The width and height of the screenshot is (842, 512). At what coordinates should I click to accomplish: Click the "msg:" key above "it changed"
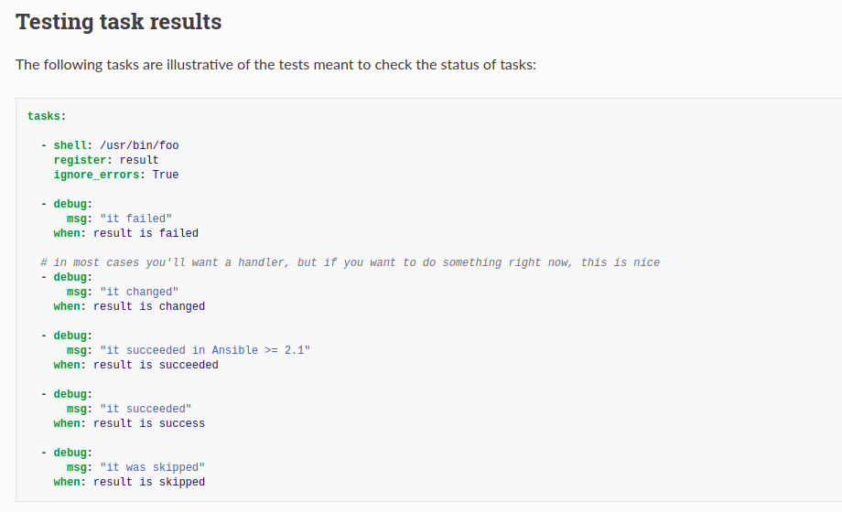[x=80, y=292]
